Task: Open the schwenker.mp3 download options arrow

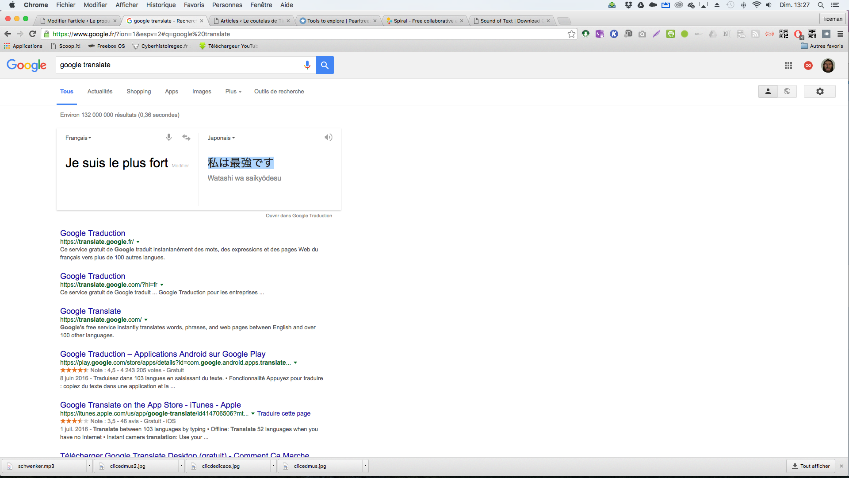Action: click(89, 466)
